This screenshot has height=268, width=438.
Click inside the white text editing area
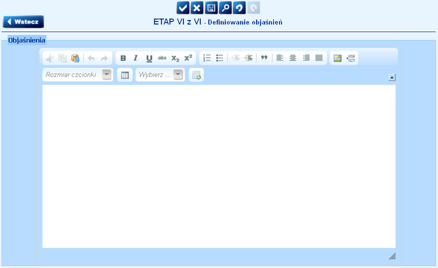pyautogui.click(x=219, y=166)
